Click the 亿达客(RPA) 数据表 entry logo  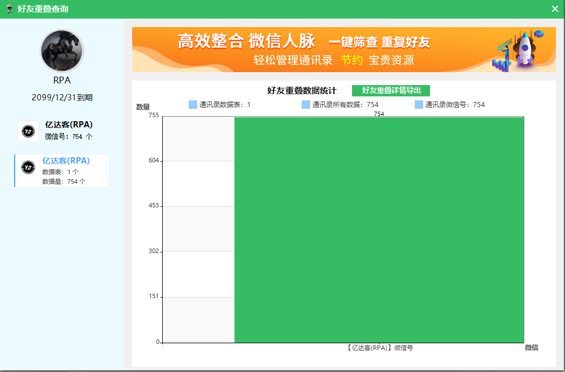point(28,167)
